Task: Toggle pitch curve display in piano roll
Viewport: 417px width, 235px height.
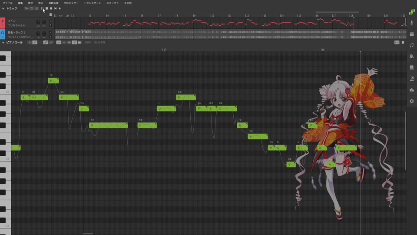Action: [59, 42]
